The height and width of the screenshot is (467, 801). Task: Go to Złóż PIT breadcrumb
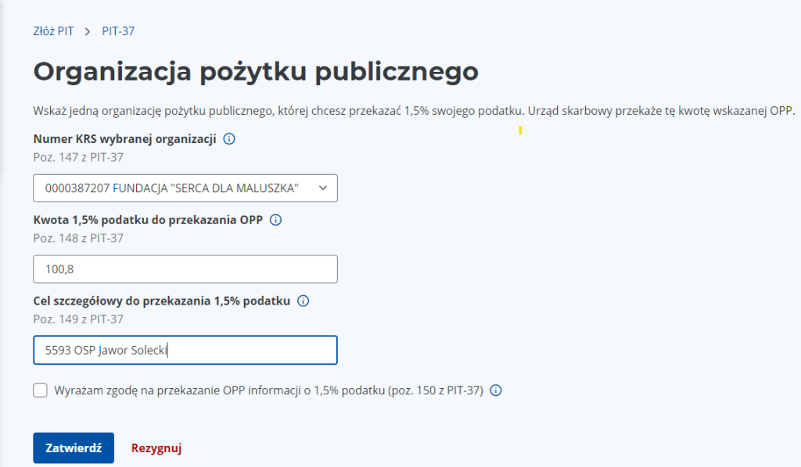[x=53, y=31]
